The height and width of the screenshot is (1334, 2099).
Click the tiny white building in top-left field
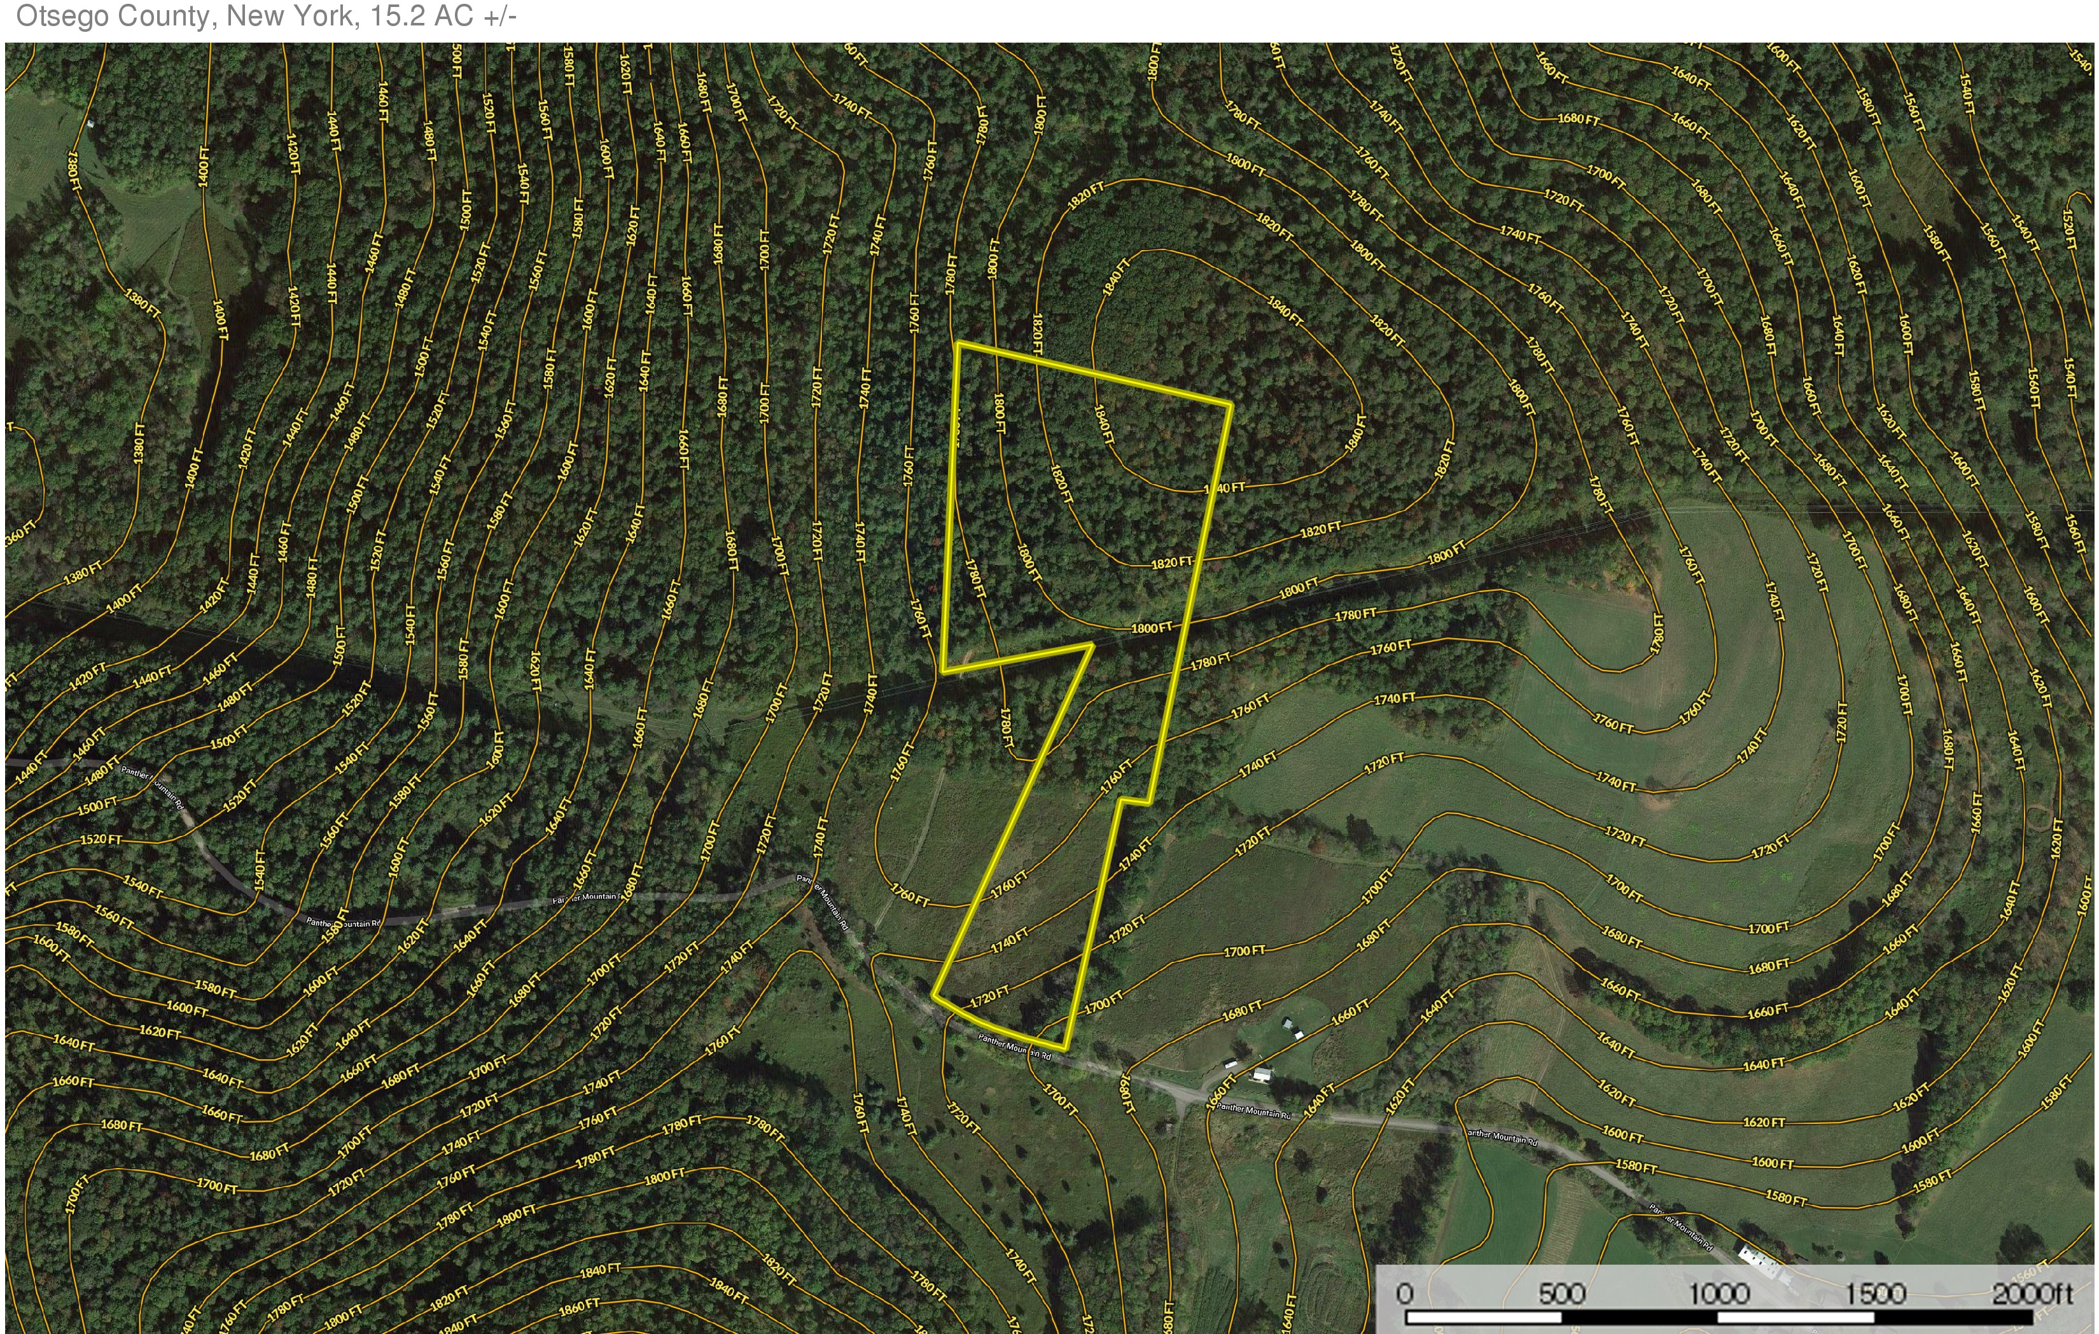90,125
